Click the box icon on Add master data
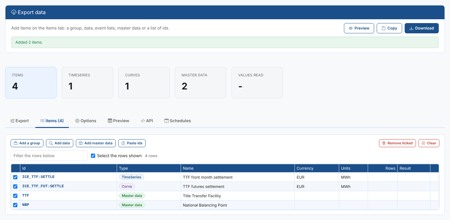Image resolution: width=450 pixels, height=220 pixels. (x=81, y=143)
